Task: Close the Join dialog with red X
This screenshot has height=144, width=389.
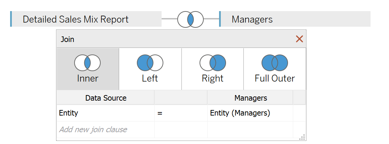Action: click(299, 39)
